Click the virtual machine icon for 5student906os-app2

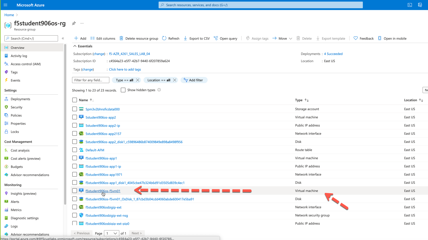(x=81, y=117)
